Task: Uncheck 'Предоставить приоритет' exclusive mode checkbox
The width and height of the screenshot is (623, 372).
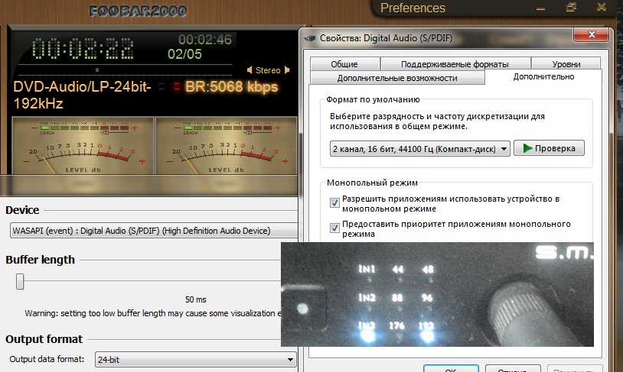Action: (334, 228)
